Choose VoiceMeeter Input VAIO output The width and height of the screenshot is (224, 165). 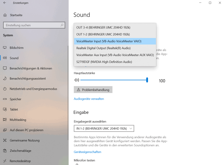click(x=115, y=41)
